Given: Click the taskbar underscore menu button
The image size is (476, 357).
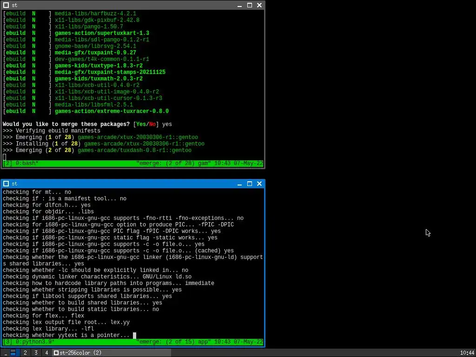Looking at the screenshot, I should pos(6,353).
